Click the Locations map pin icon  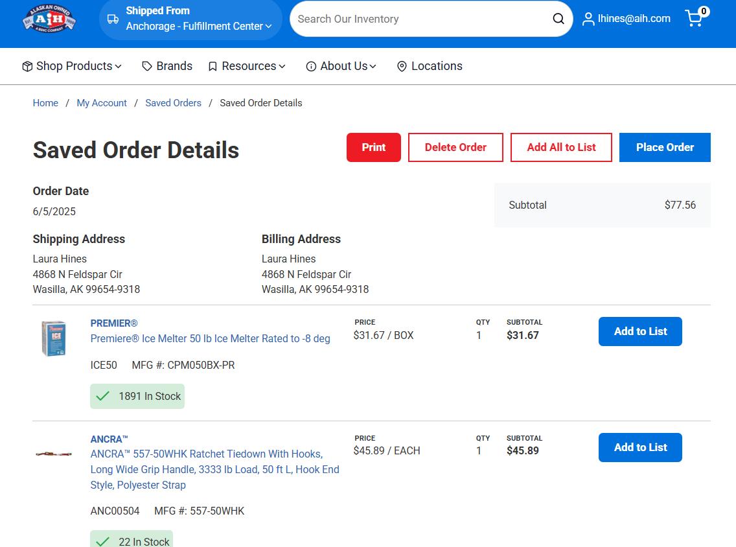tap(402, 66)
